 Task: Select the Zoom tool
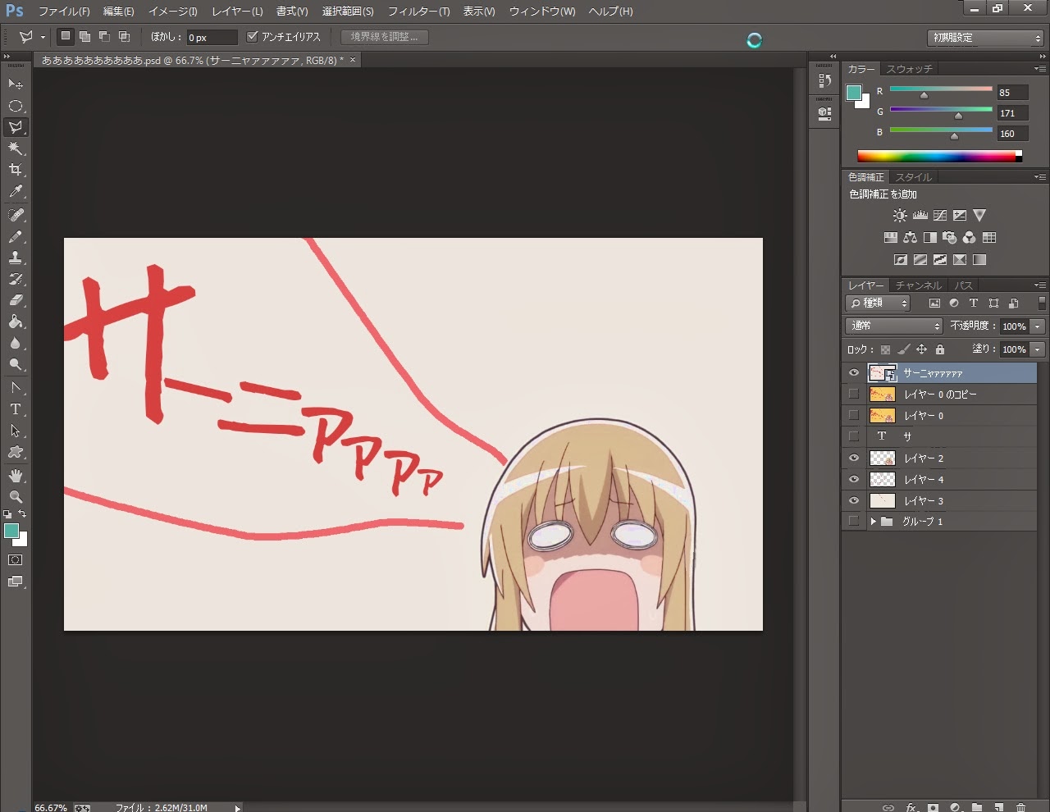(16, 496)
